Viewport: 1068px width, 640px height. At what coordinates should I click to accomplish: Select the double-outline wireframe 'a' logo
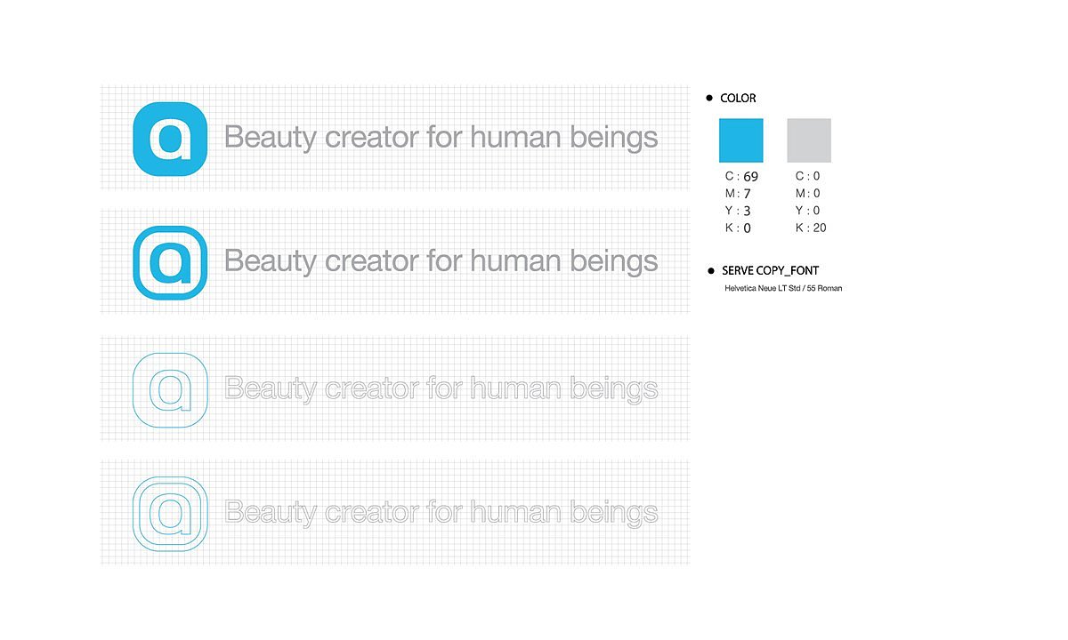170,514
